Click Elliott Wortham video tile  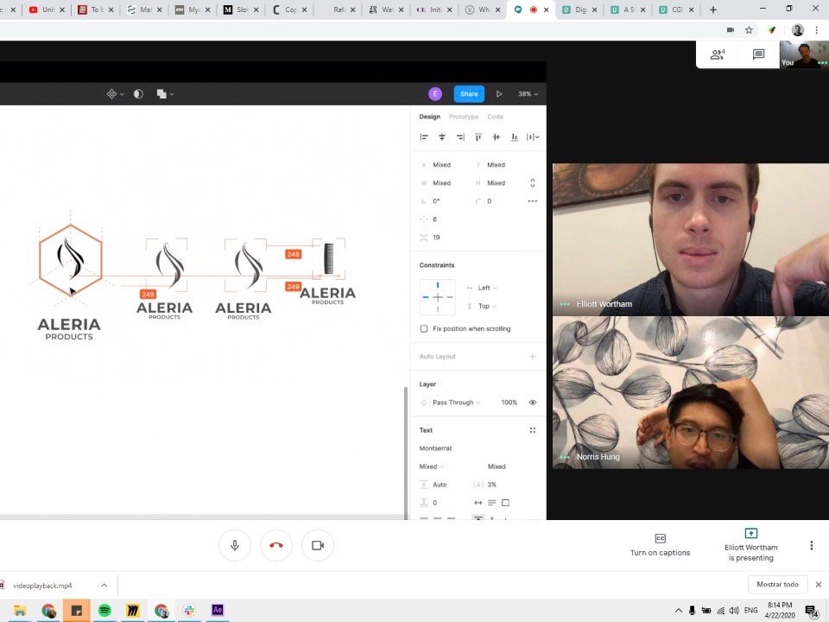click(x=691, y=239)
